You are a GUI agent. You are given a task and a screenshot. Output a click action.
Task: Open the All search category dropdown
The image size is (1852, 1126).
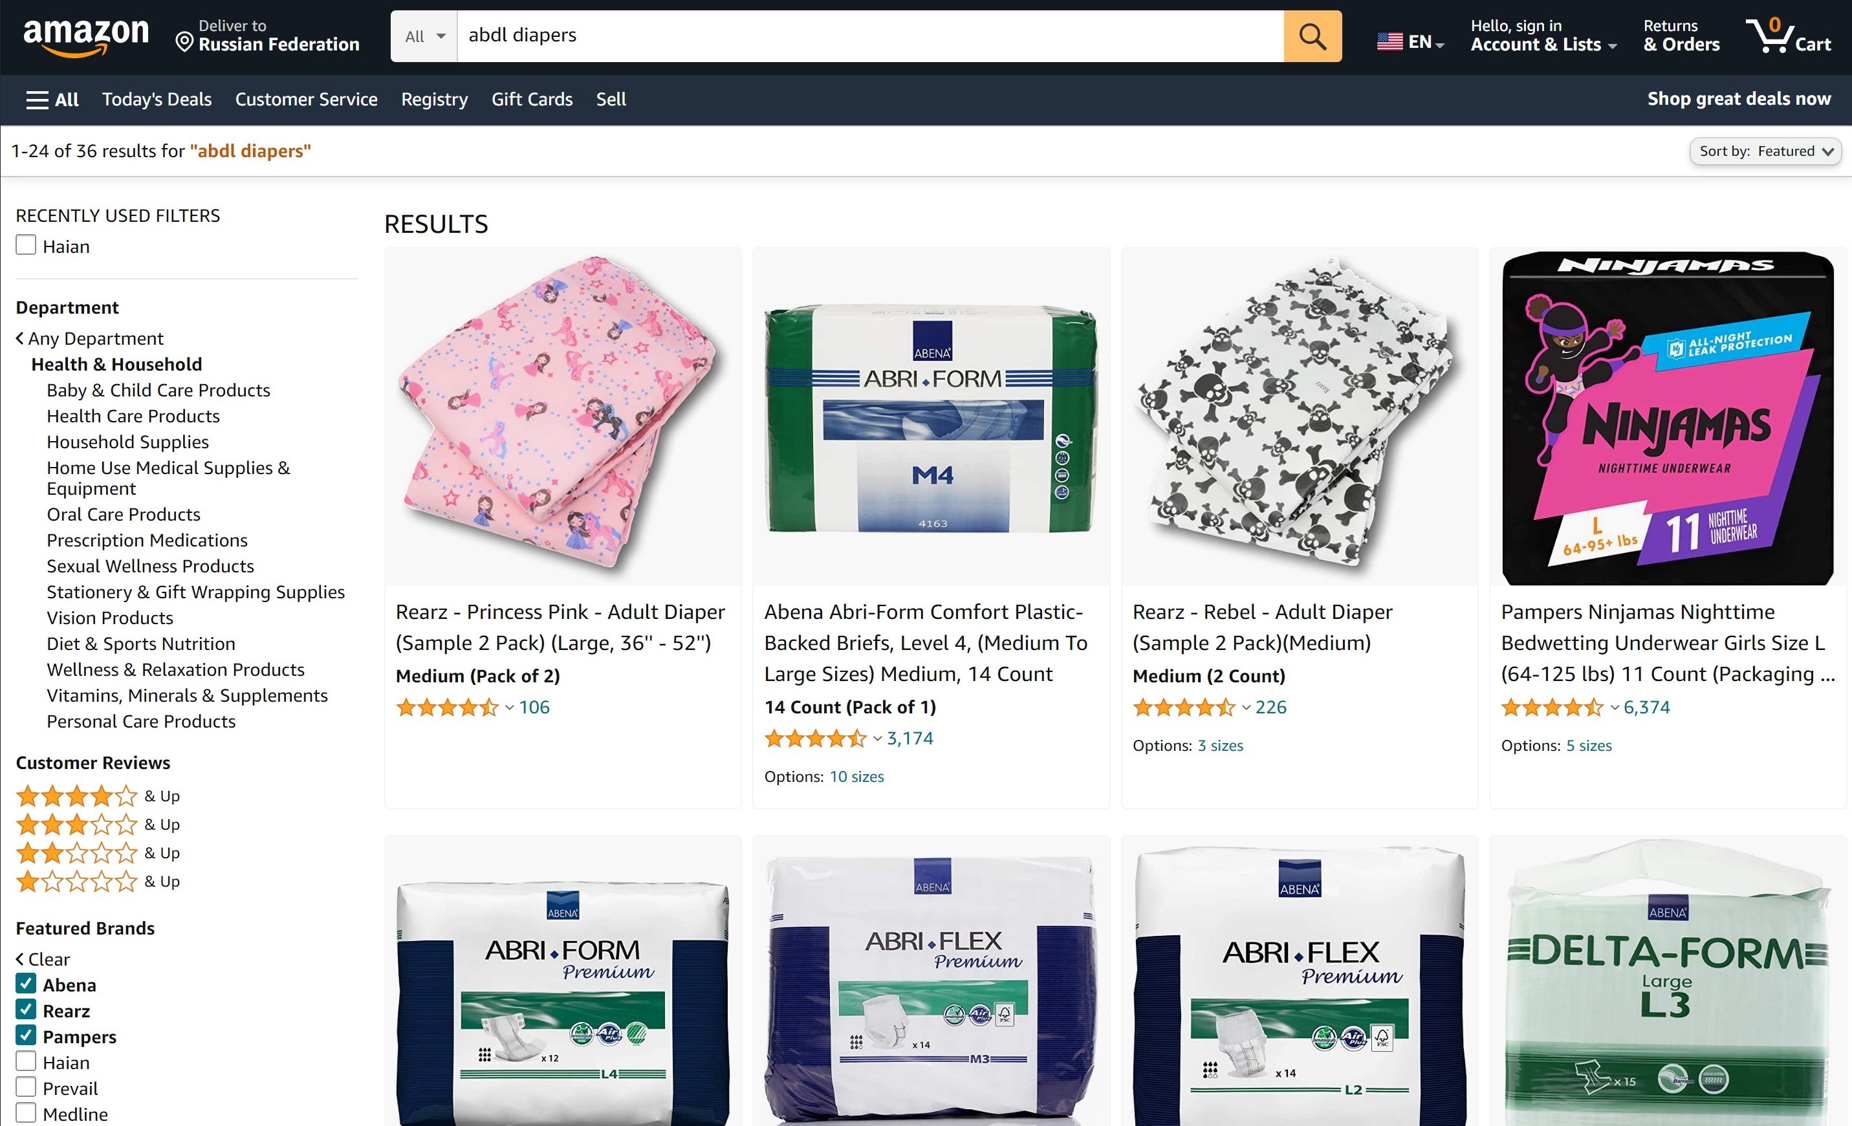coord(424,36)
